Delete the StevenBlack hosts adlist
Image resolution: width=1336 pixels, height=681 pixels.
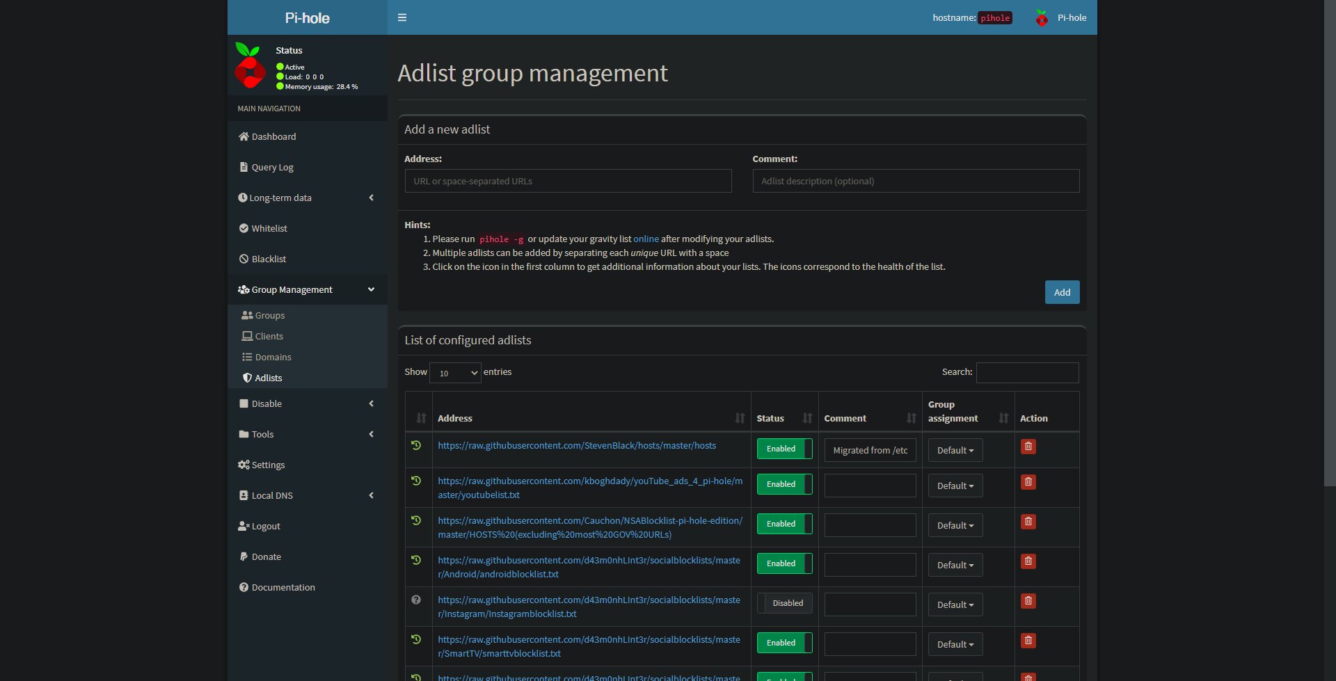pos(1028,447)
